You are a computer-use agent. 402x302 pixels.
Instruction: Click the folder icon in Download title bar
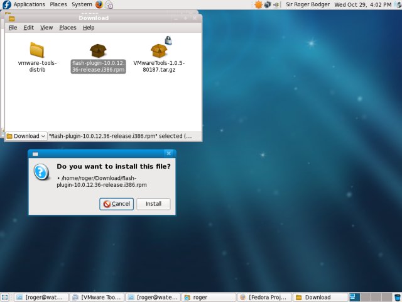point(11,18)
